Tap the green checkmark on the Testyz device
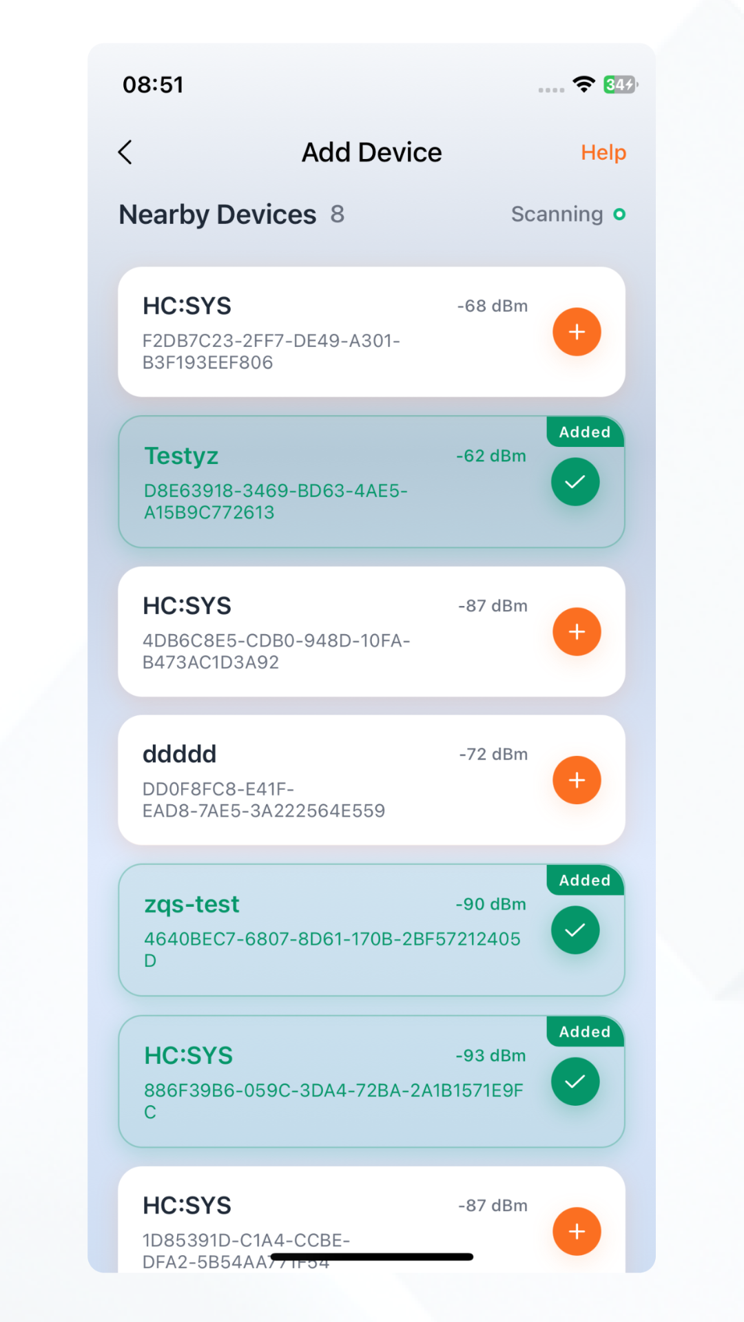Image resolution: width=744 pixels, height=1322 pixels. click(575, 481)
